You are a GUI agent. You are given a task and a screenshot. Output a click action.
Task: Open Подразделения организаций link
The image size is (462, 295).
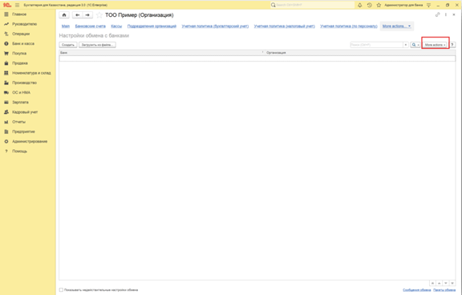tap(152, 26)
